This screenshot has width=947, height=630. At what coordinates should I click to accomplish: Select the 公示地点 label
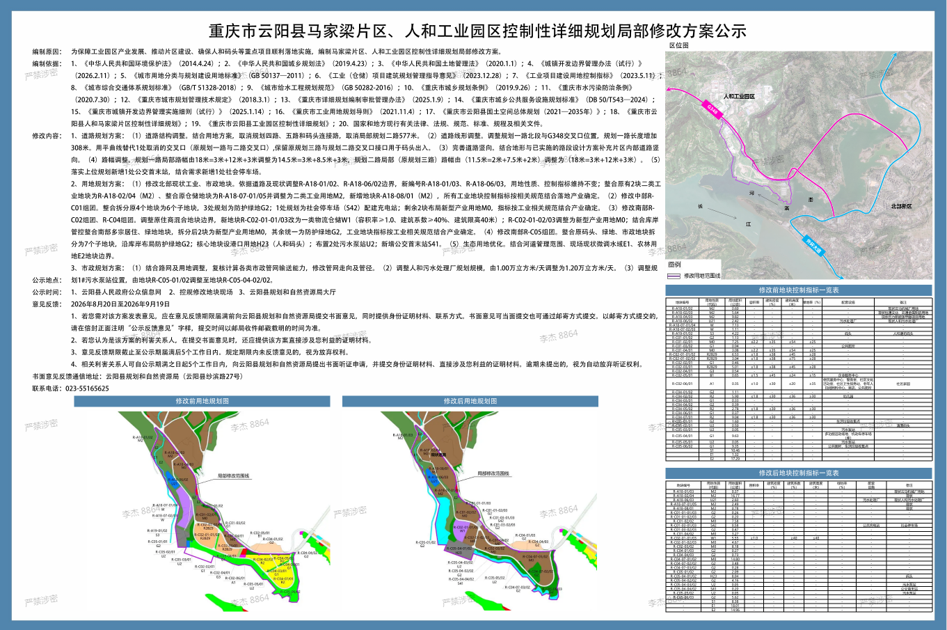point(47,280)
